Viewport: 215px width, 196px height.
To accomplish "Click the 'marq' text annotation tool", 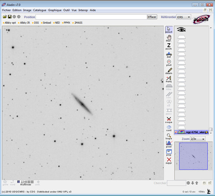I will click(x=169, y=79).
